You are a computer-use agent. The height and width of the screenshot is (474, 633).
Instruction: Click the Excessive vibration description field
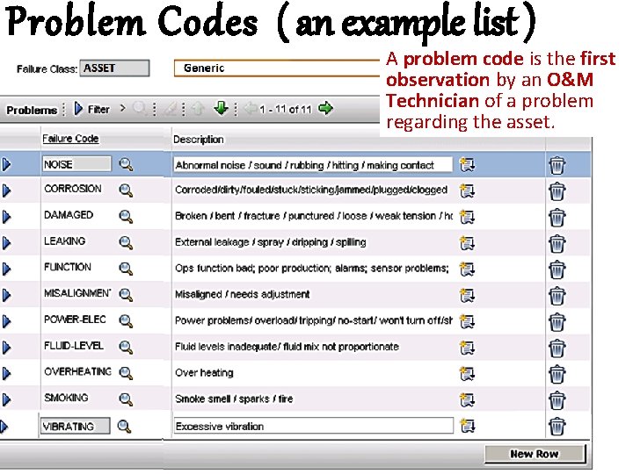pos(314,427)
